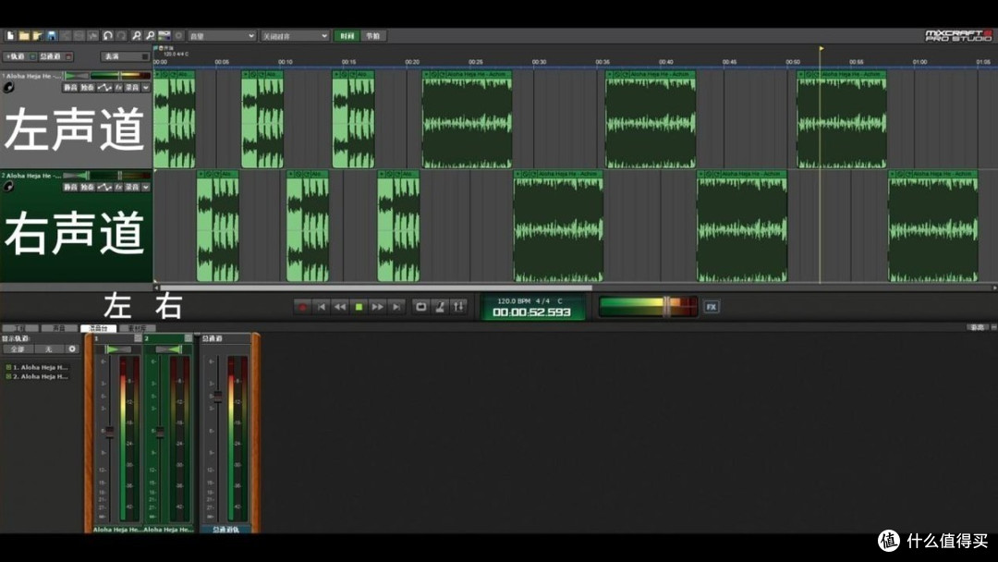The height and width of the screenshot is (562, 998).
Task: Arm track 1 for recording 录音
Action: (132, 87)
